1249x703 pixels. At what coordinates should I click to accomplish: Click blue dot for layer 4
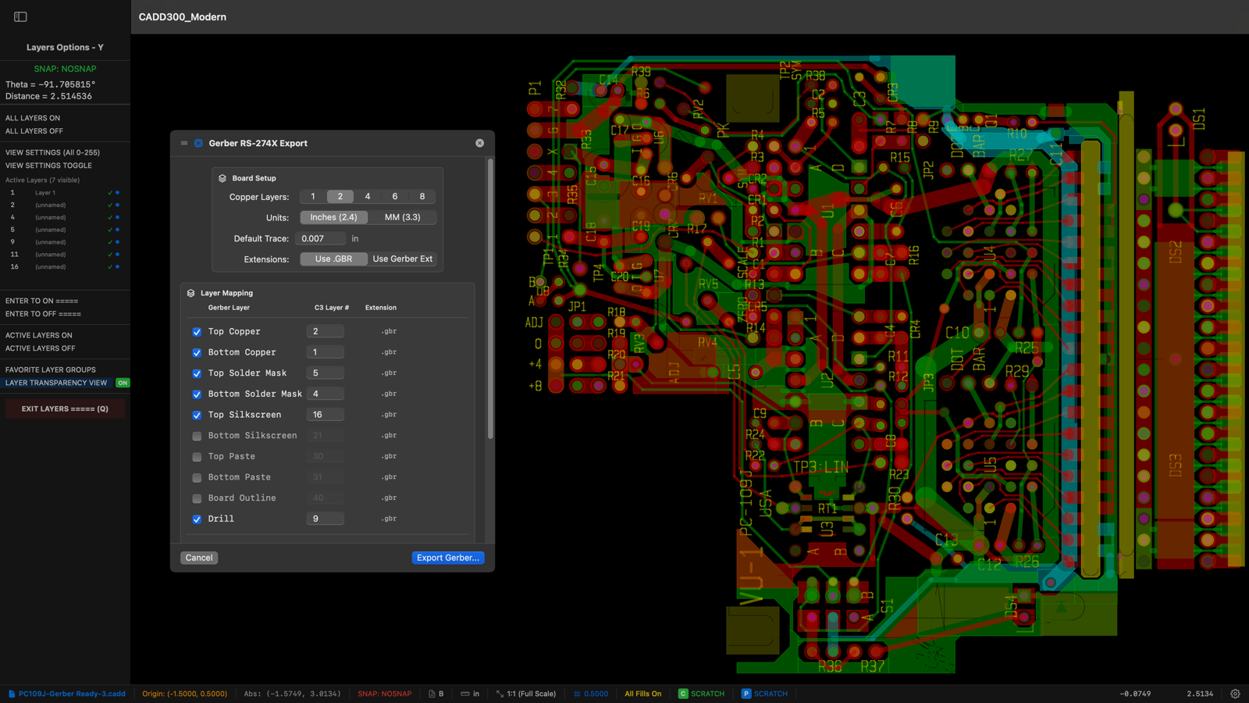click(118, 217)
